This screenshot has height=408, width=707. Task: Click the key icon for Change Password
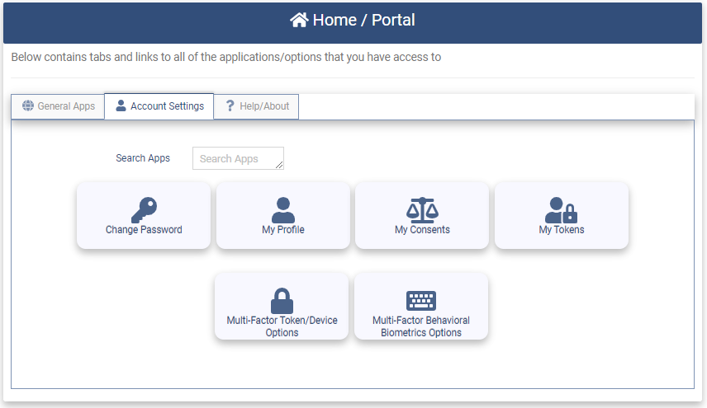point(144,209)
